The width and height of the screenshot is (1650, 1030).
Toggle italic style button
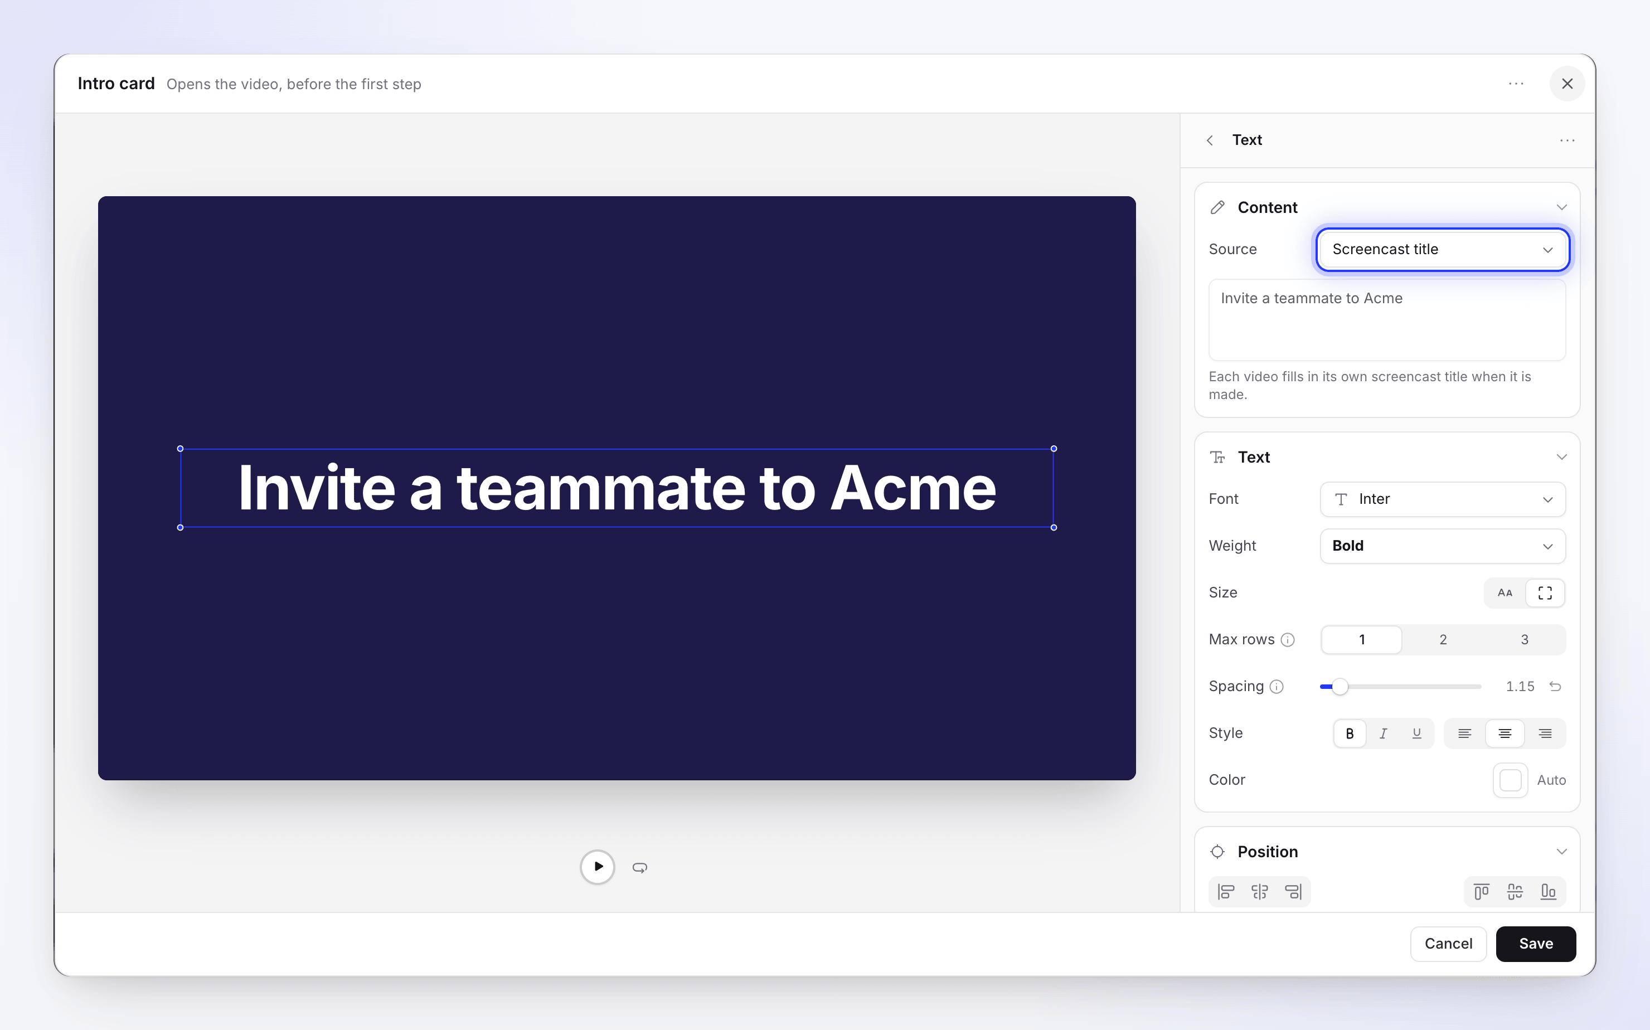click(x=1383, y=733)
